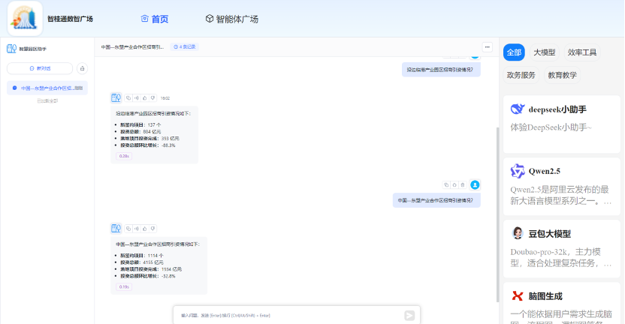
Task: Delete the user's 中国—东盟产业合作区 question
Action: [x=462, y=184]
